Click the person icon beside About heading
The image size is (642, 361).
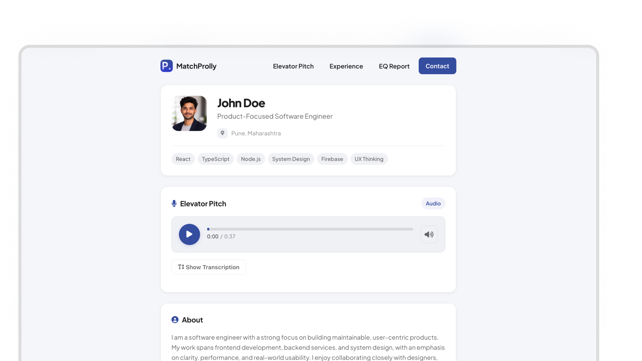point(175,320)
